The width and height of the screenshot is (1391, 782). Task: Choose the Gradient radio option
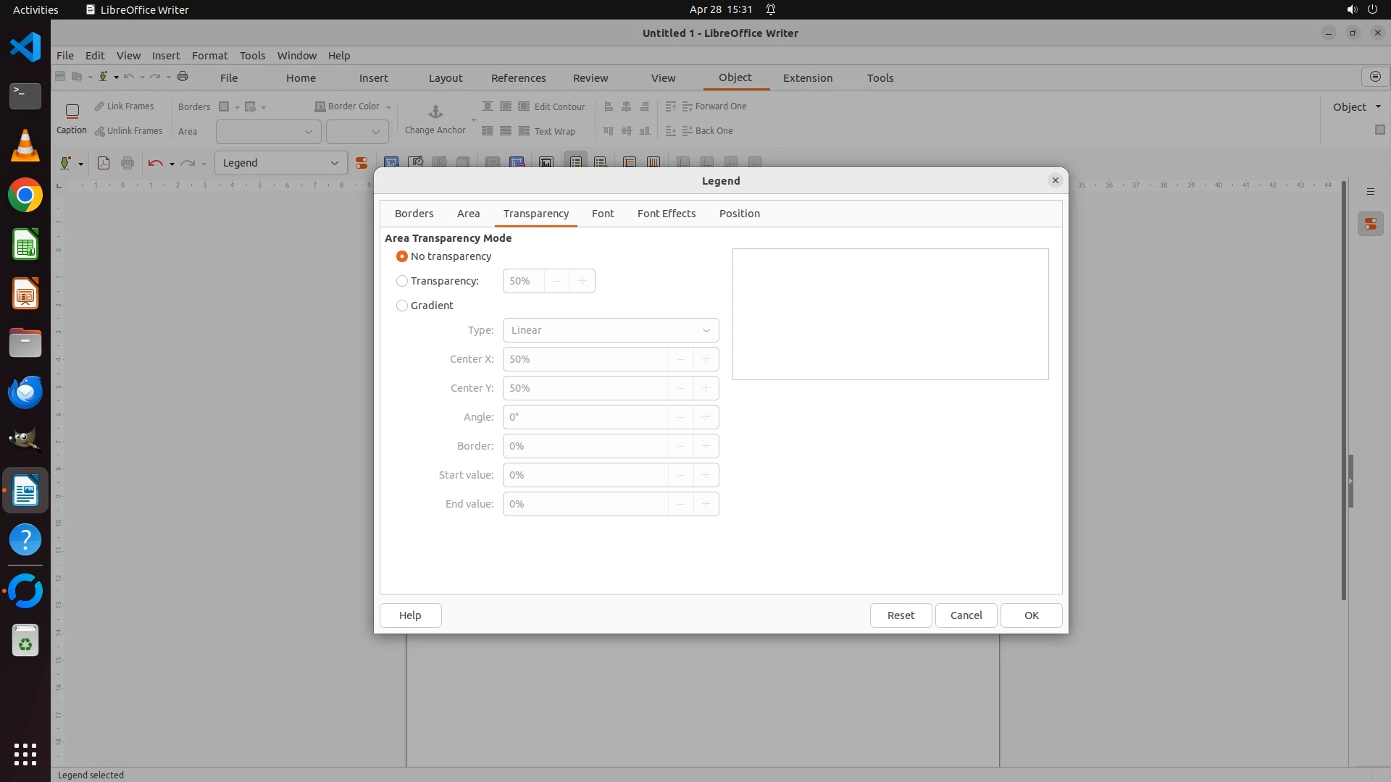402,306
